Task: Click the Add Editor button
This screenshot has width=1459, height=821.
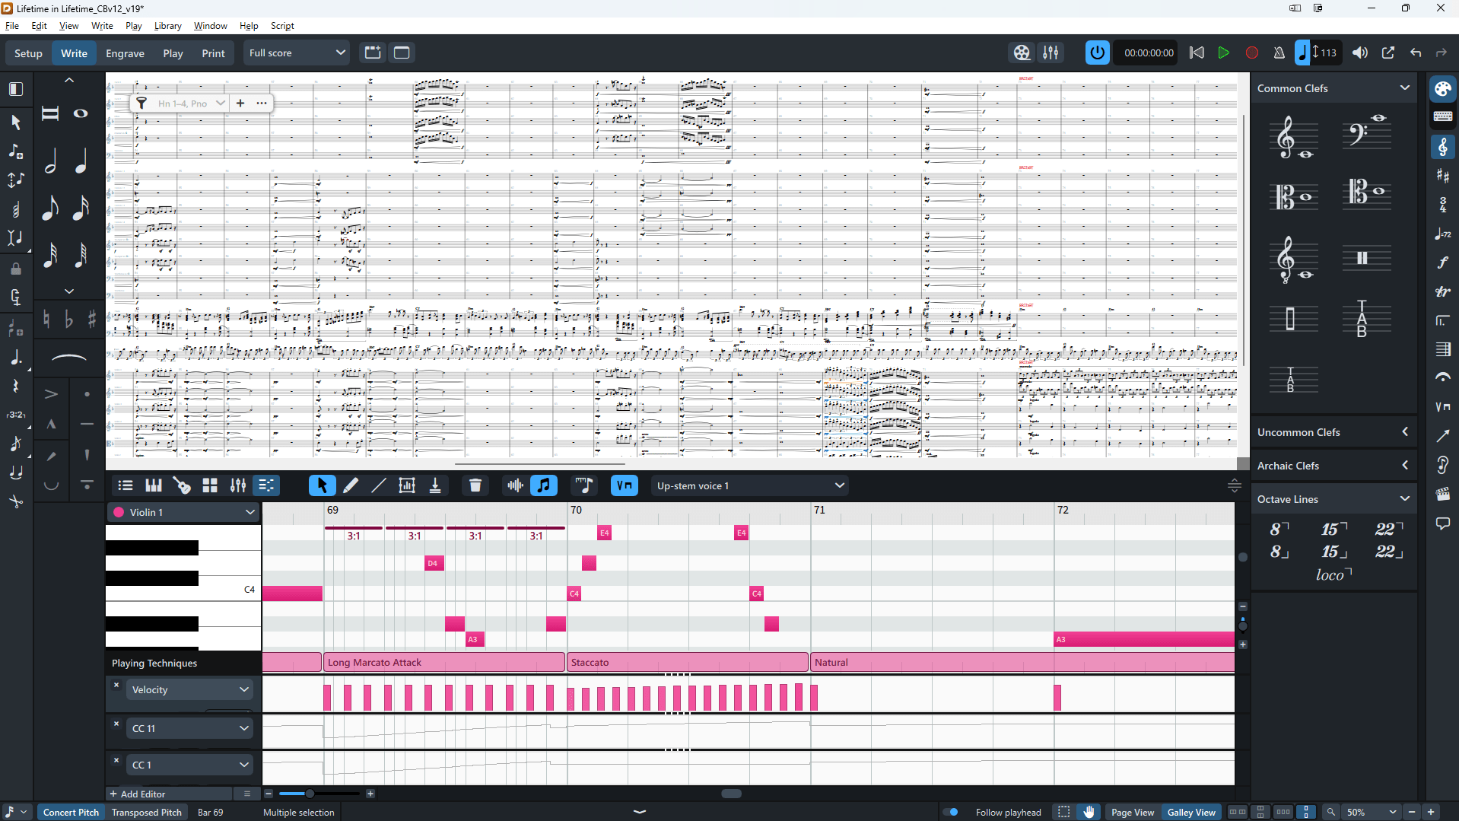Action: tap(138, 794)
